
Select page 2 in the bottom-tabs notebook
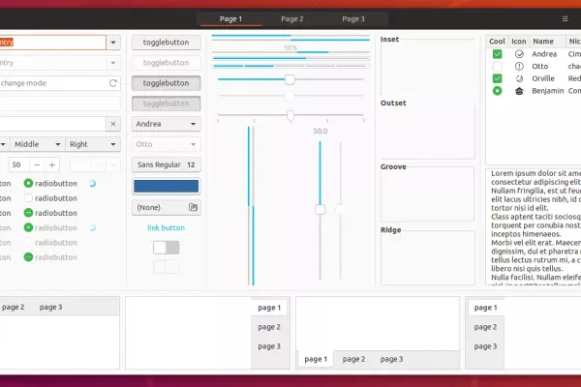[353, 359]
